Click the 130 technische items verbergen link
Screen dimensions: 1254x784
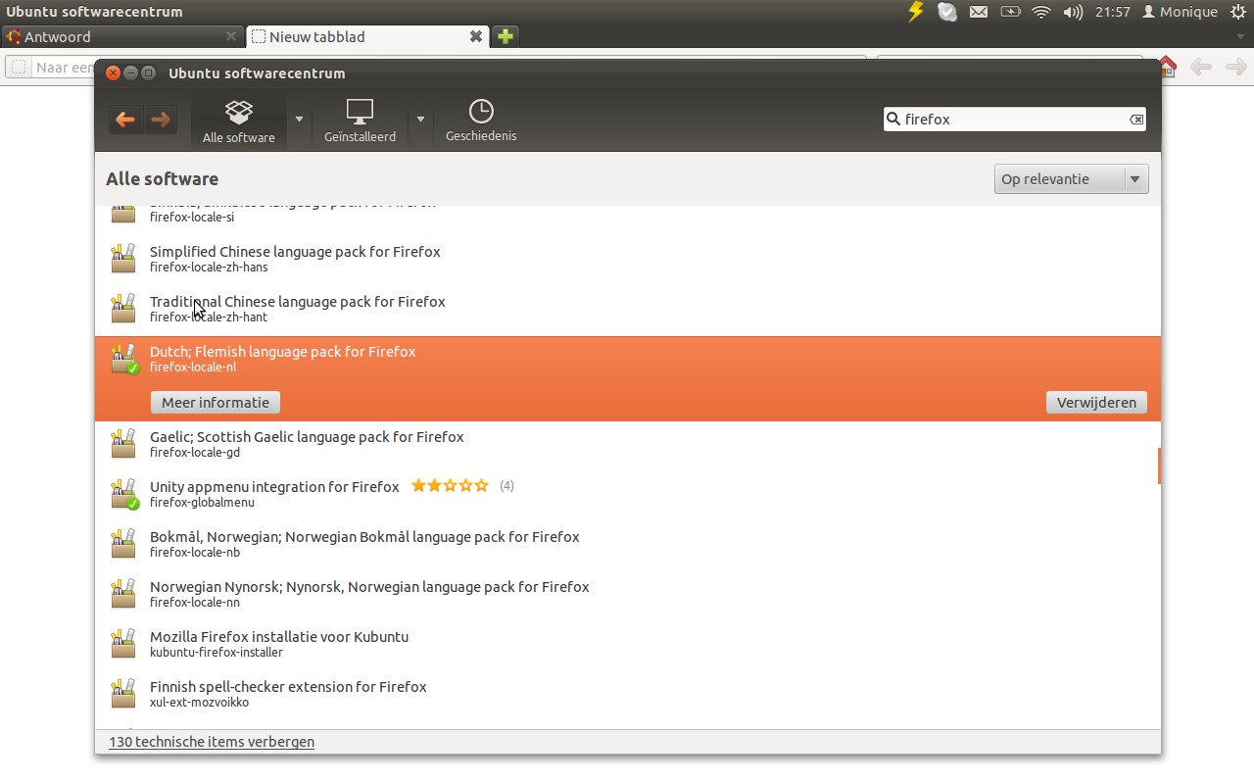click(x=212, y=742)
